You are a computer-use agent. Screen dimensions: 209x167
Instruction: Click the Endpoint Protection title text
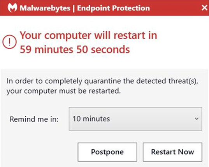pos(113,8)
